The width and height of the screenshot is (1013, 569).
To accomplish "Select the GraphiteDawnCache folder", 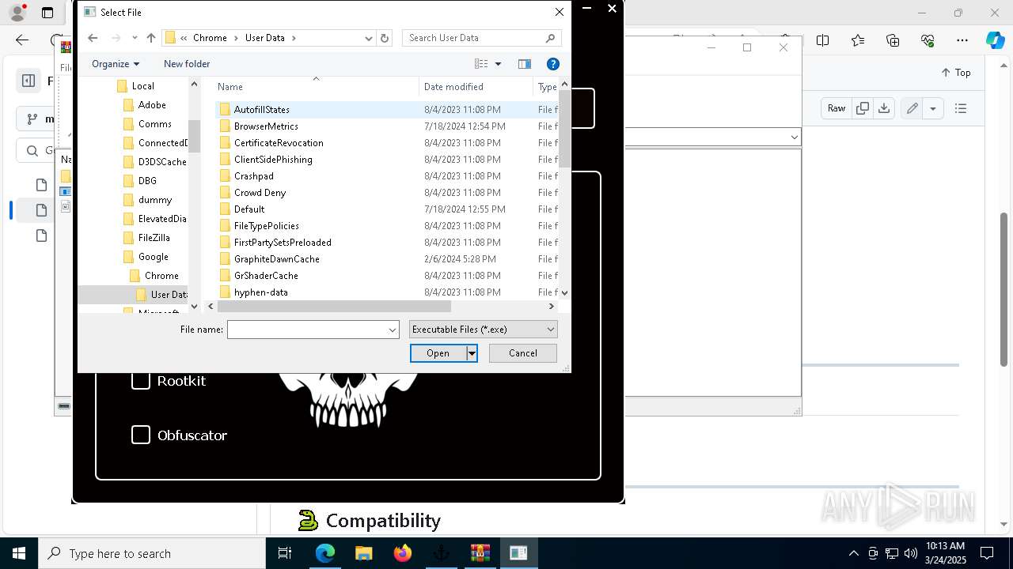I will click(x=277, y=259).
